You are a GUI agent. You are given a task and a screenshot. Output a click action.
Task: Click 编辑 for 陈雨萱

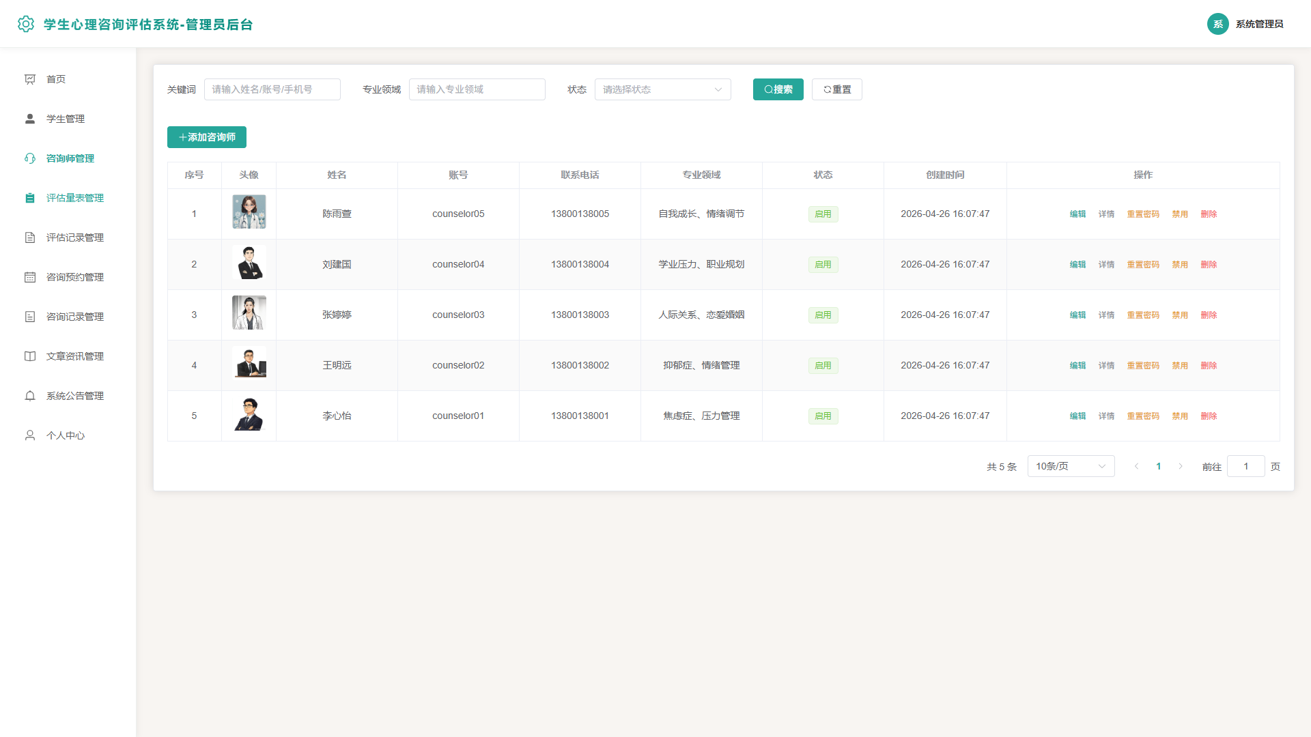[x=1077, y=214]
